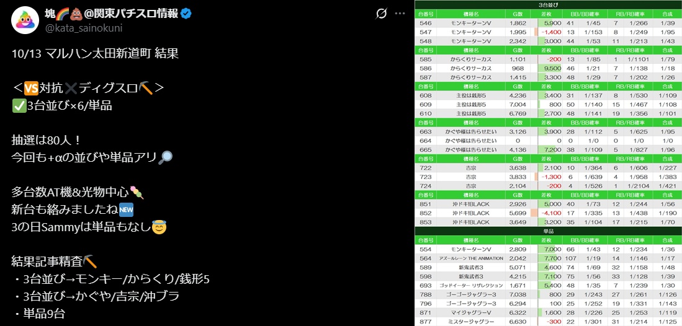Select machine number 546 cell

click(x=426, y=23)
